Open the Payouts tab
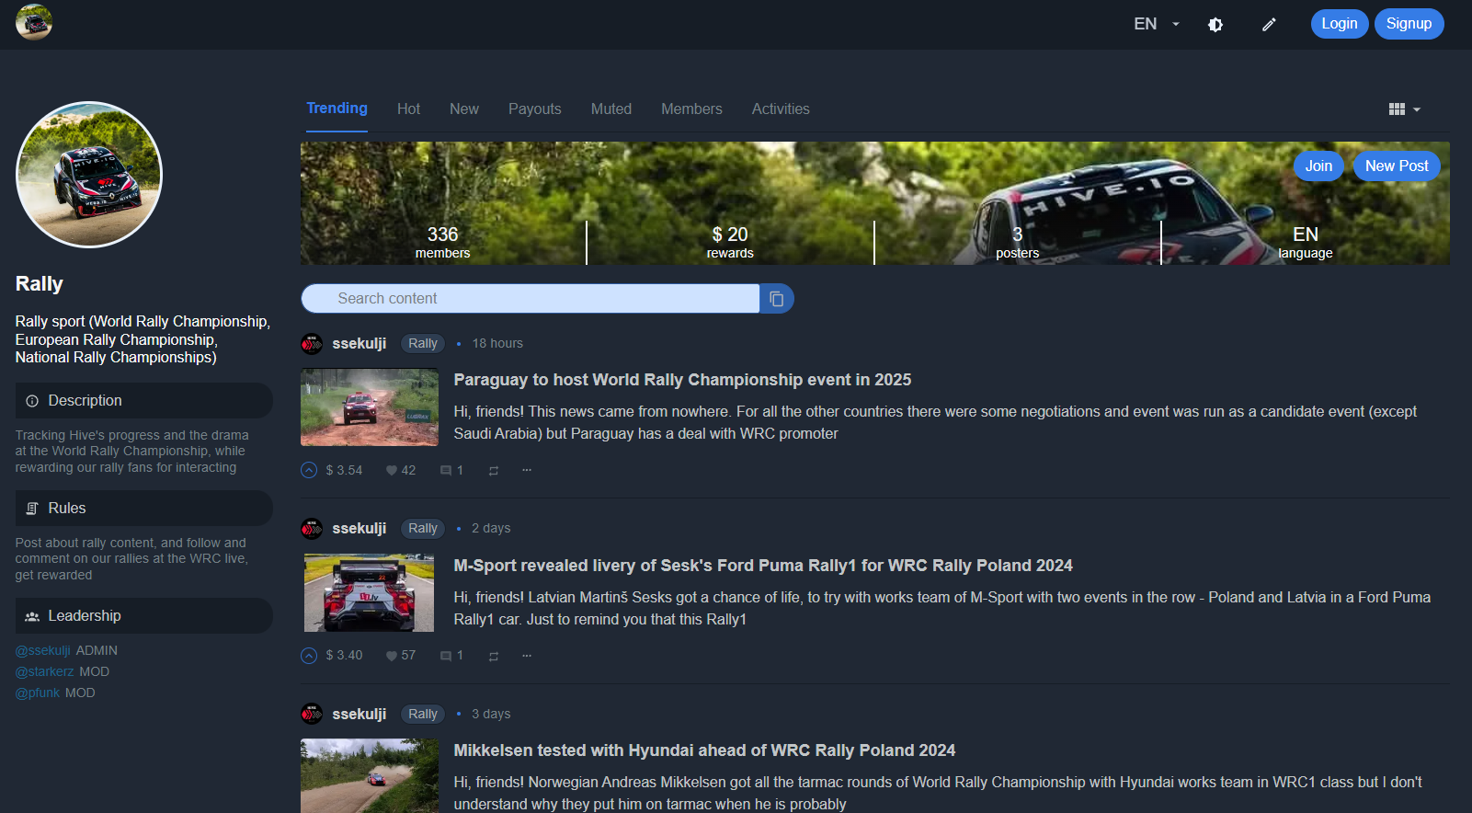The image size is (1472, 813). 535,109
